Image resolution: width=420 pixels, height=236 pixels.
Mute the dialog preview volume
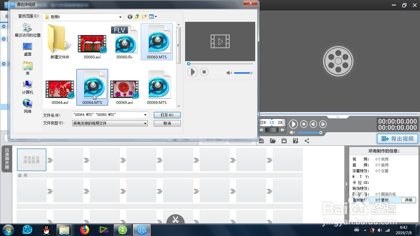[229, 73]
